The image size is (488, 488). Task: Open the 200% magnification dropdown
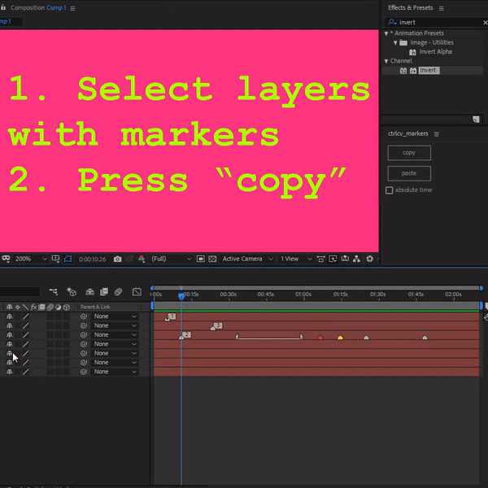click(x=30, y=259)
